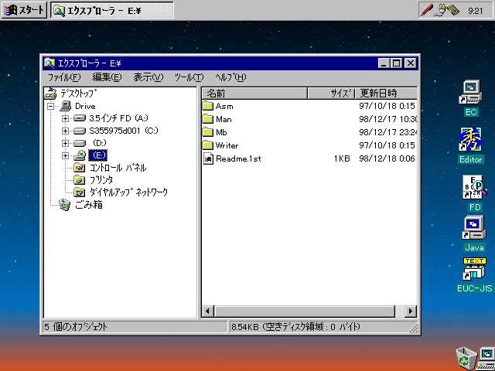The height and width of the screenshot is (371, 495).
Task: Click the file list horizontal scrollbar thumb
Action: pyautogui.click(x=304, y=311)
